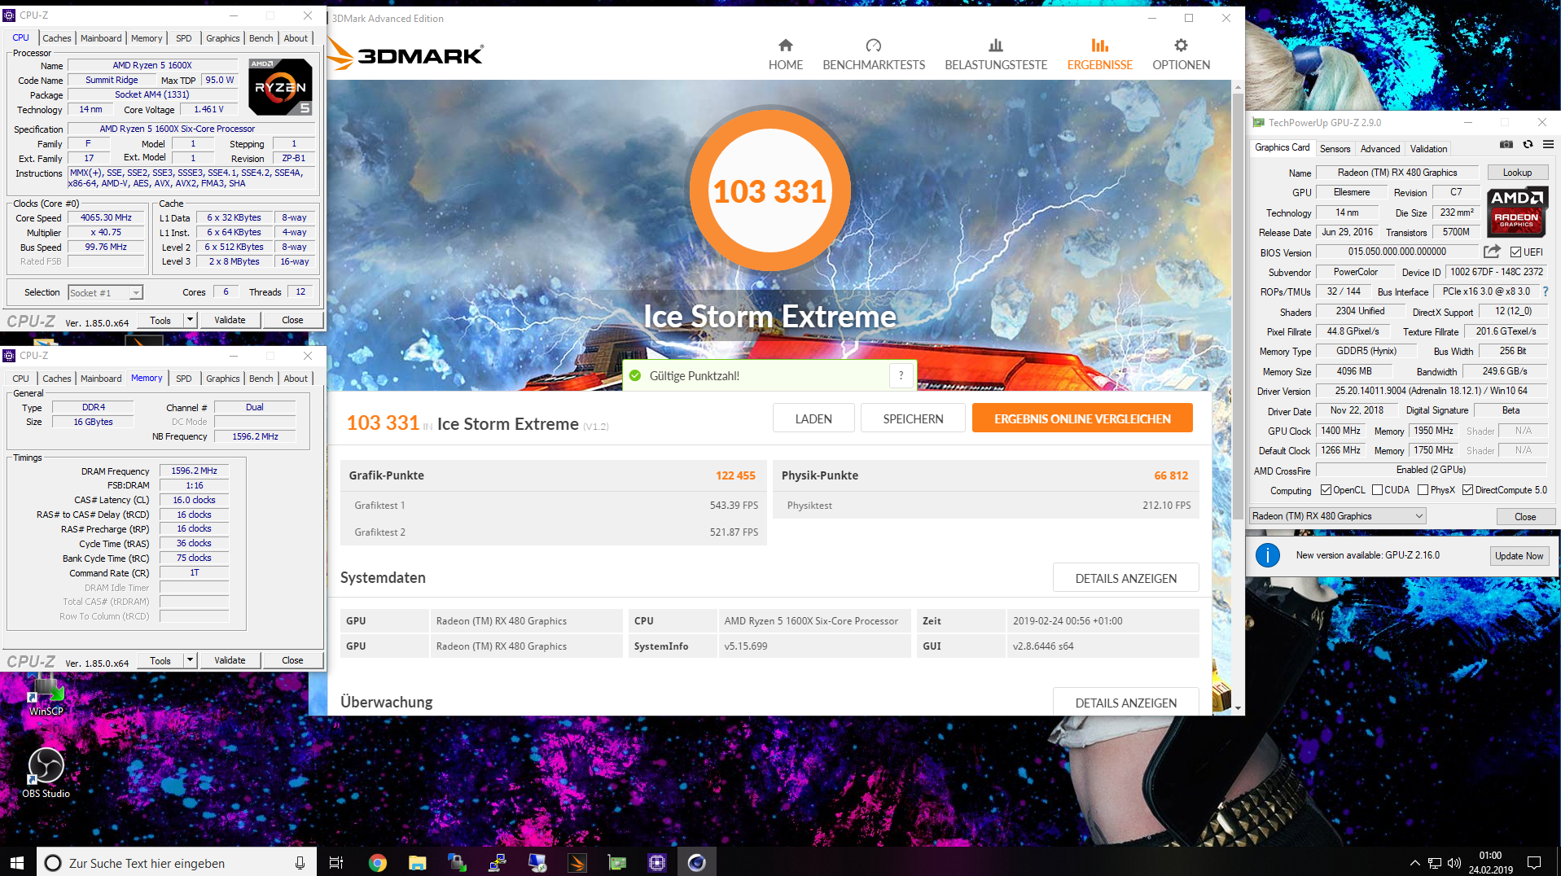Screen dimensions: 1561x876
Task: Switch to Sensors tab in GPU-Z
Action: pos(1335,149)
